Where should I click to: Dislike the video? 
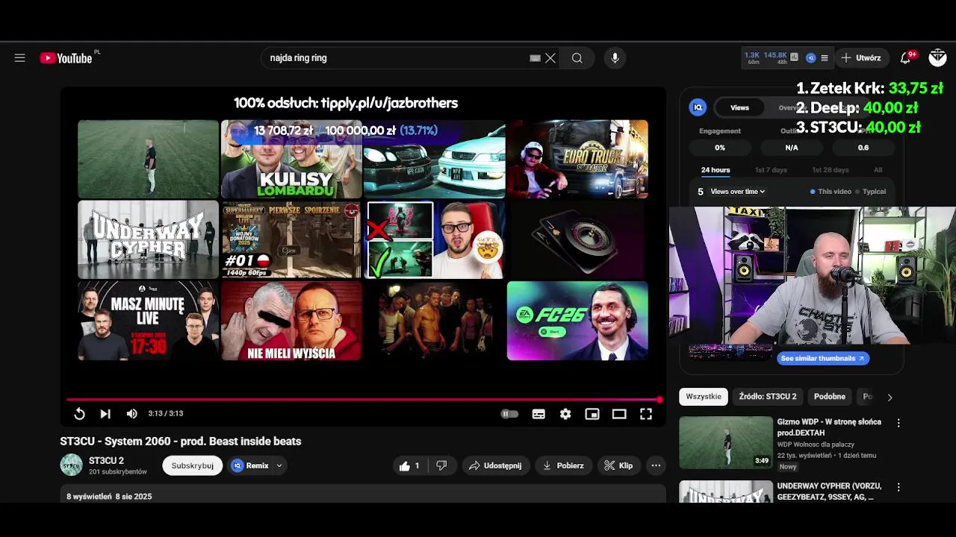(441, 465)
